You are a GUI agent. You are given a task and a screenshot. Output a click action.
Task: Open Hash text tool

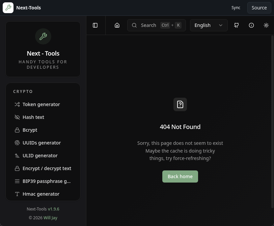click(x=43, y=117)
